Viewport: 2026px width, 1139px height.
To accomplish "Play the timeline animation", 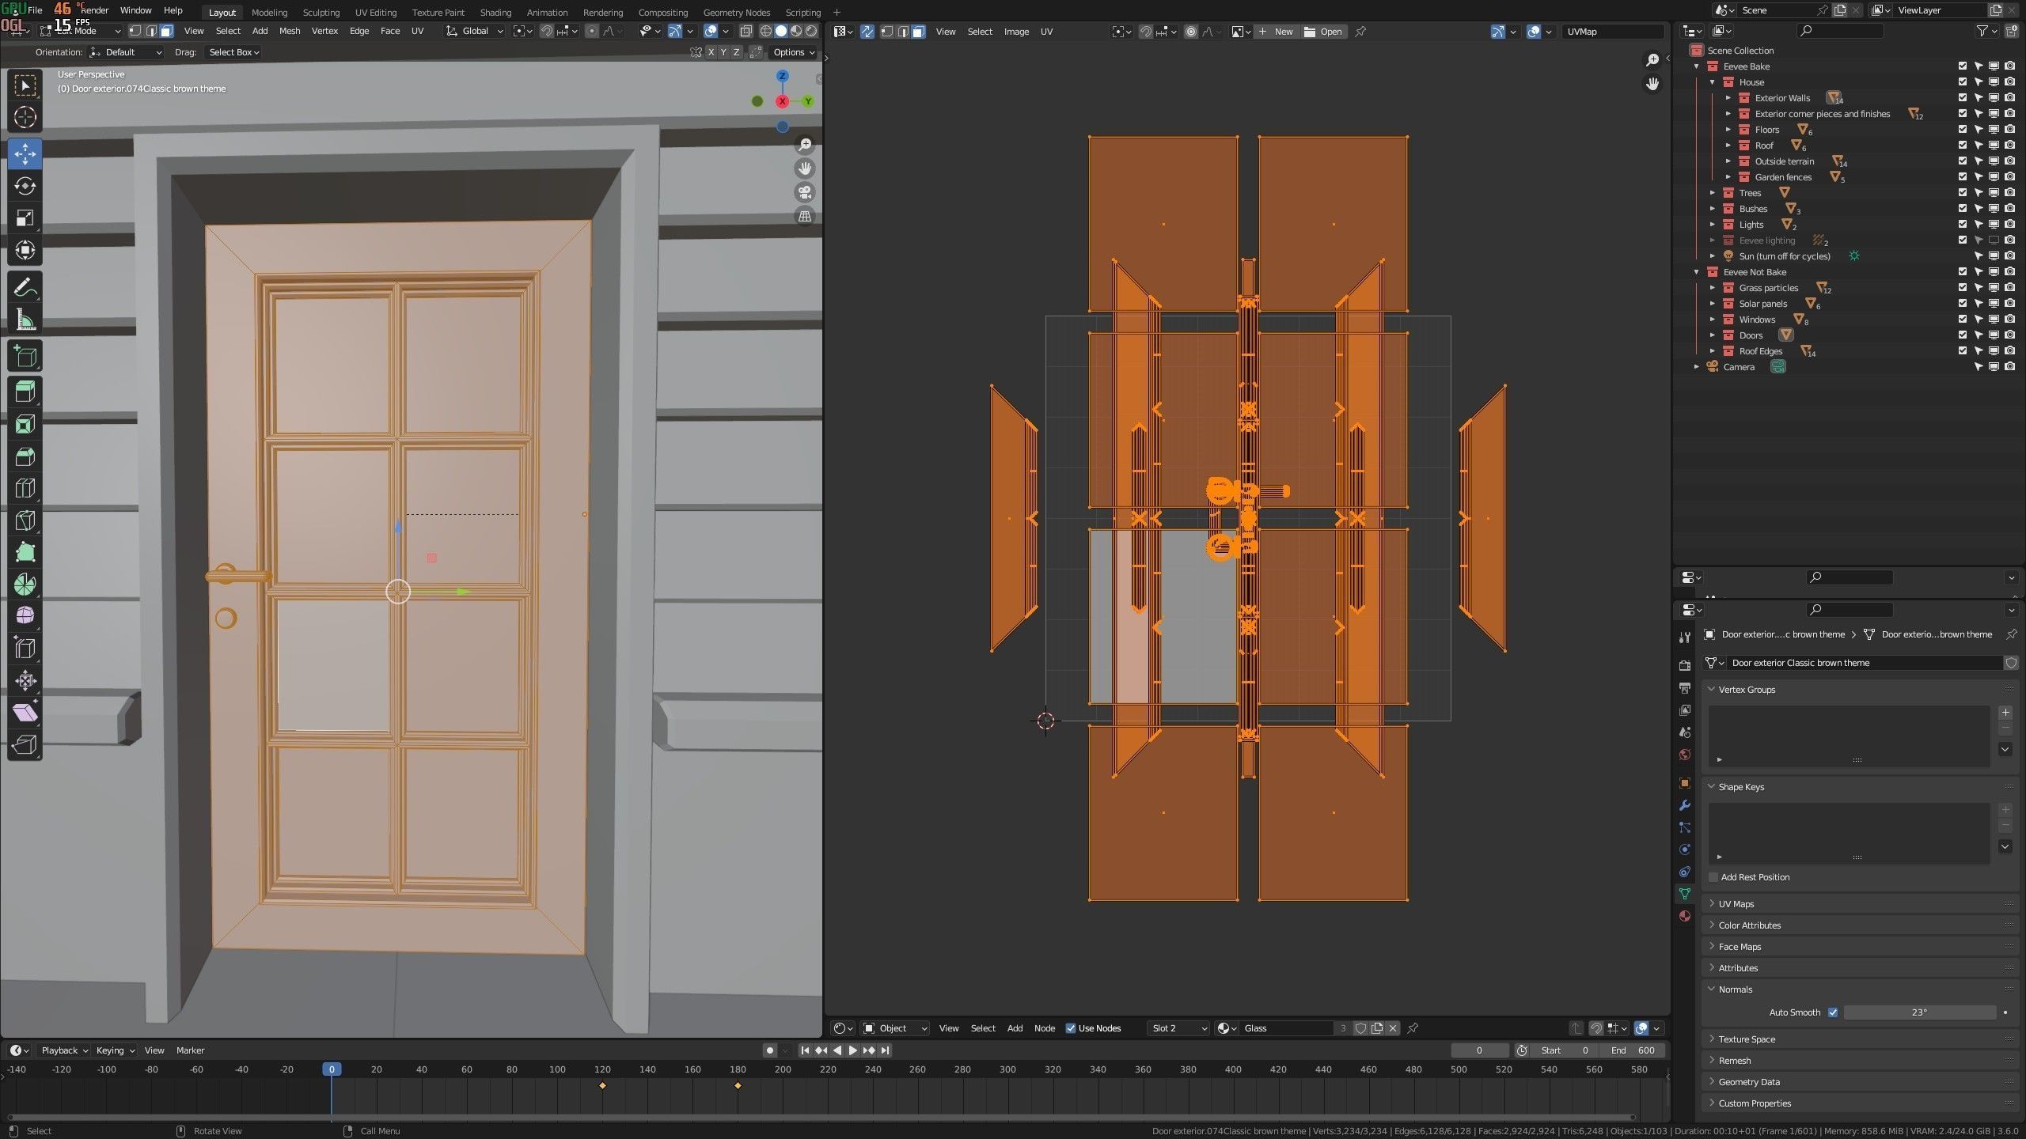I will point(852,1050).
